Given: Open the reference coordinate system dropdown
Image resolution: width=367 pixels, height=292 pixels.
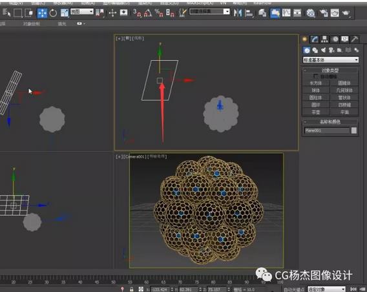Looking at the screenshot, I should coord(82,12).
